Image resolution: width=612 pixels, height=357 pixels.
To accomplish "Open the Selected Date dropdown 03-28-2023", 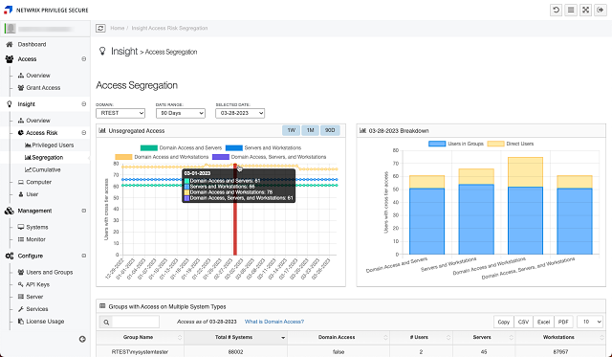I will [x=240, y=113].
